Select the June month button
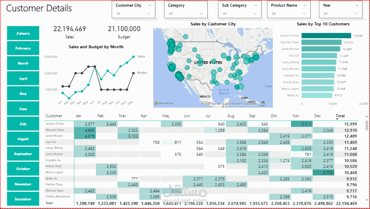Screen dimensions: 370x209 click(23, 109)
